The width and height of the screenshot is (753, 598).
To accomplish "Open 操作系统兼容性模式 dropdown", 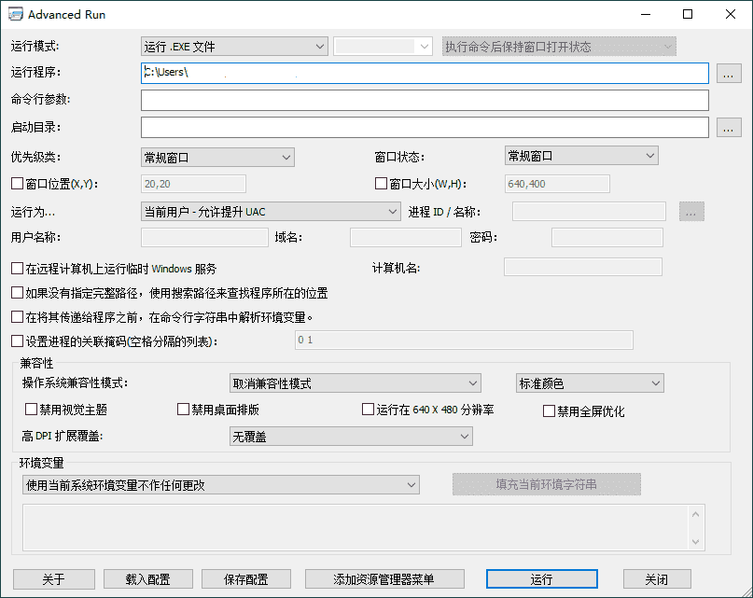I will (x=355, y=383).
